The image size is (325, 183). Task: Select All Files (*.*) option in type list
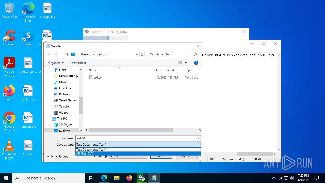pos(138,154)
